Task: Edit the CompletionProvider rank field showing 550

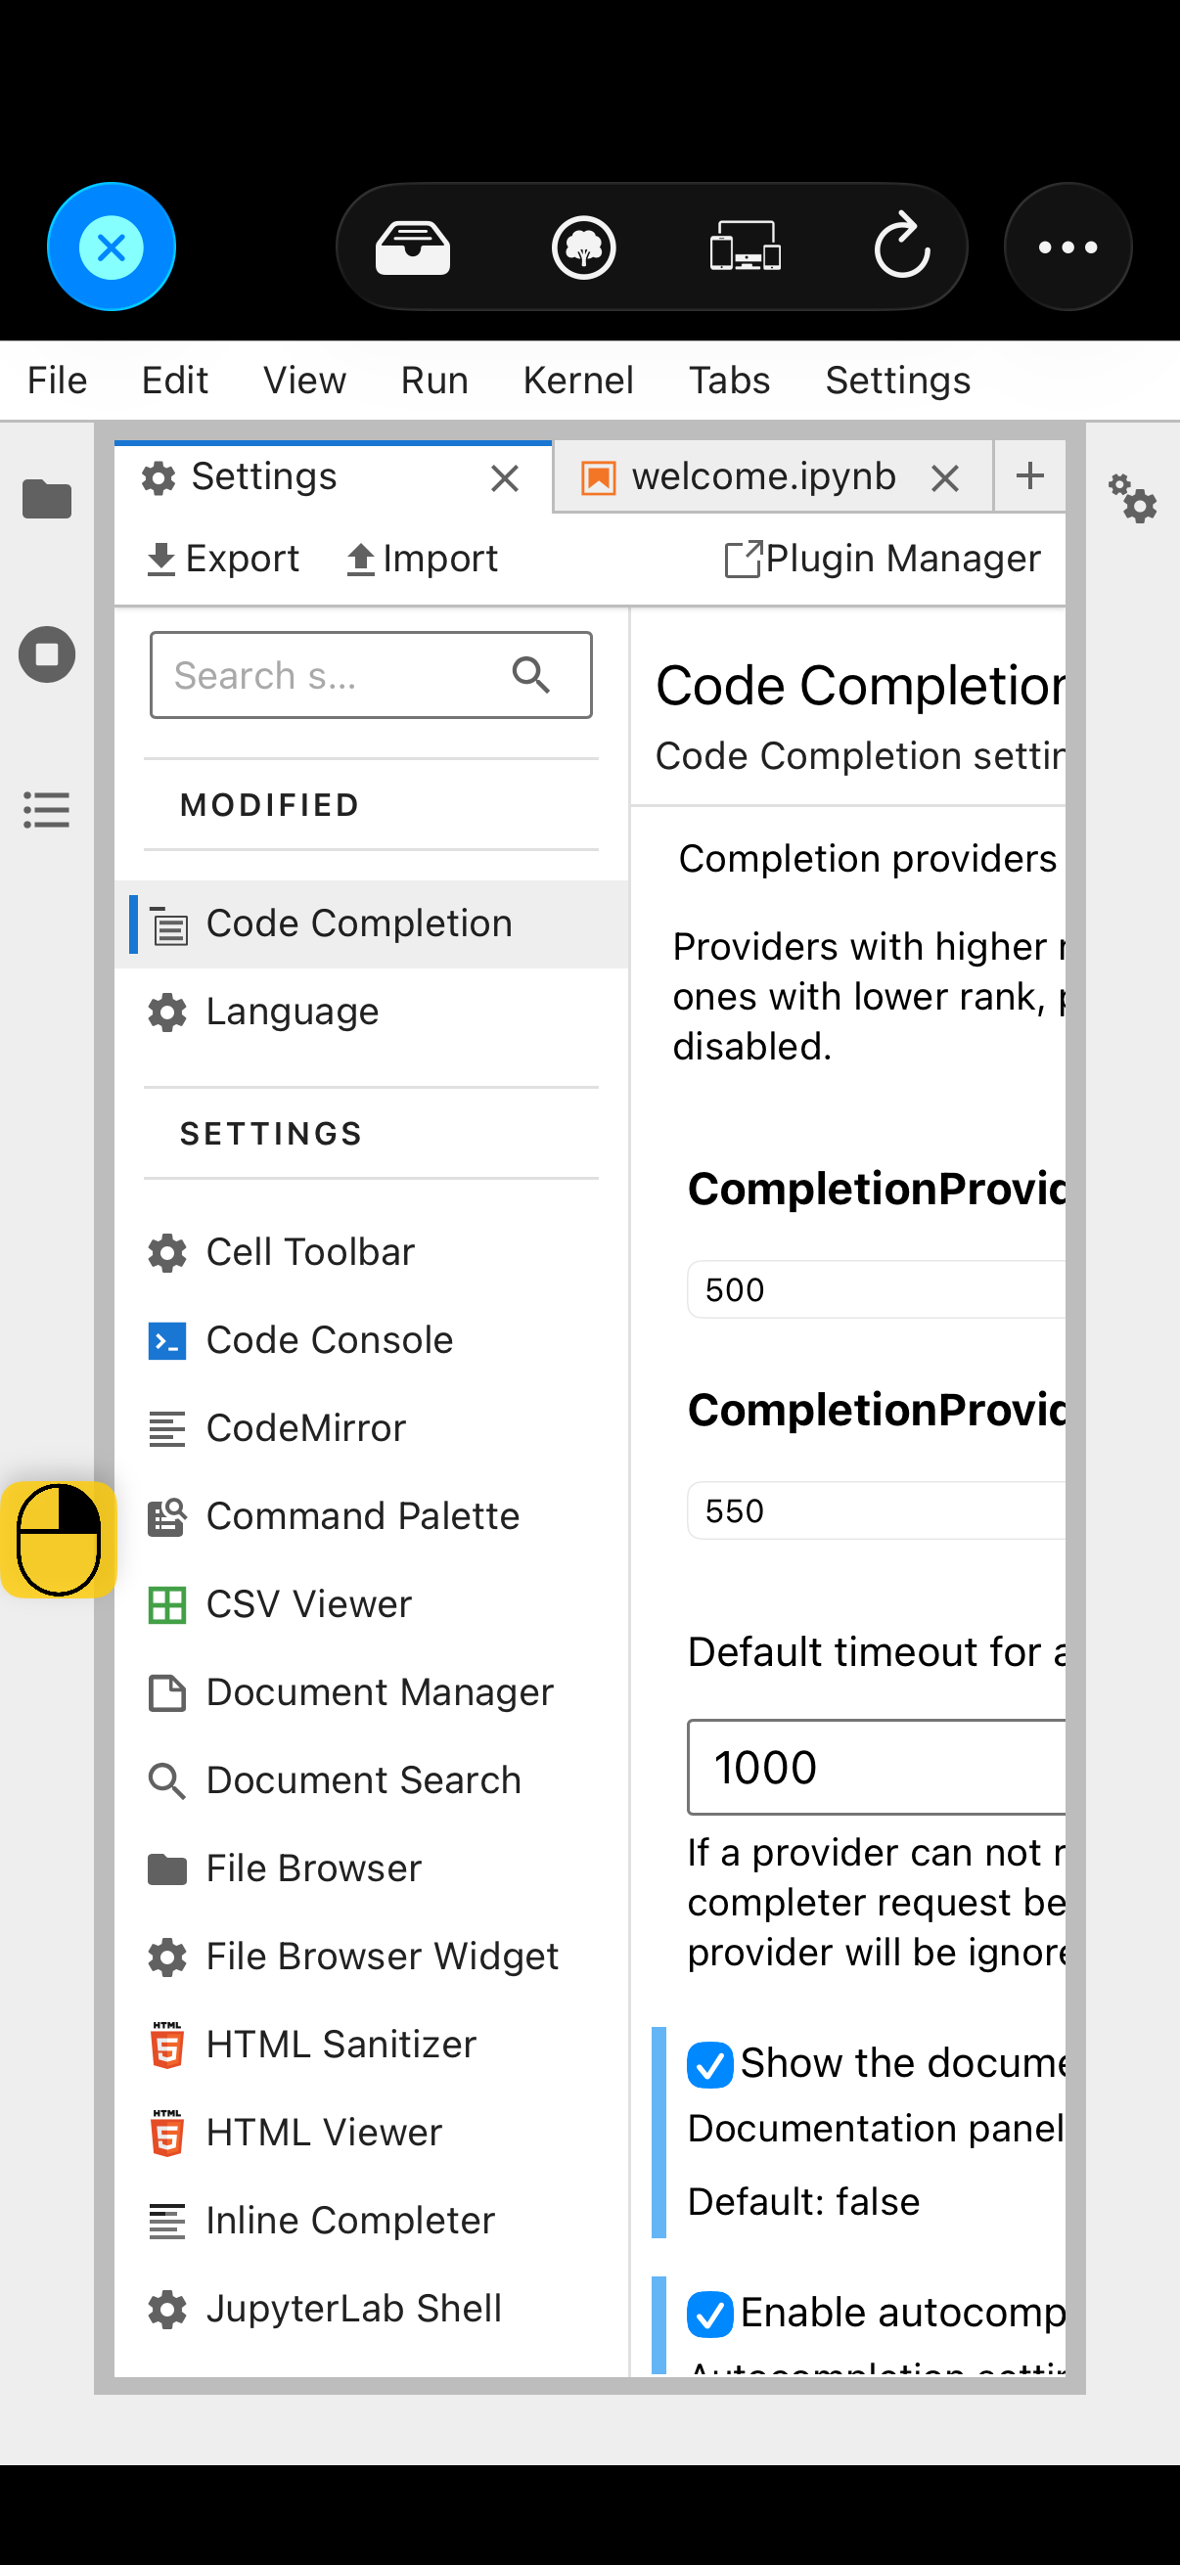Action: tap(877, 1510)
